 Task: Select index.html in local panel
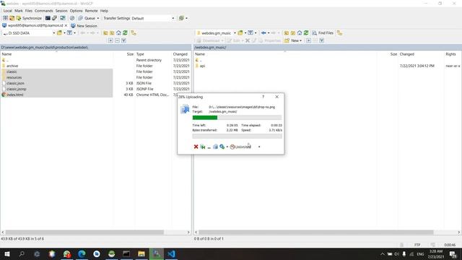pyautogui.click(x=14, y=95)
